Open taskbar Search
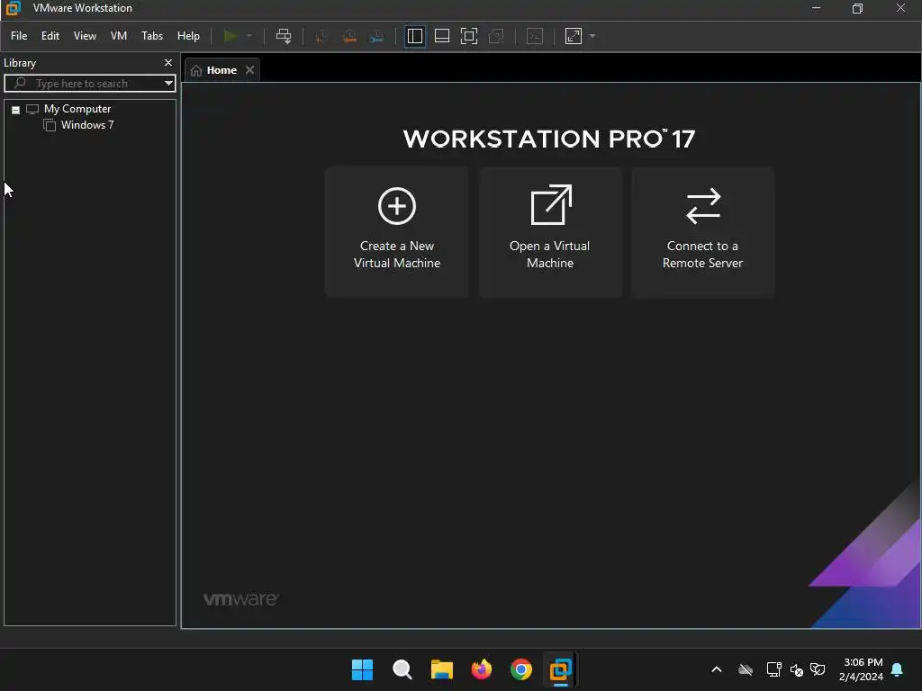This screenshot has width=922, height=691. tap(402, 669)
